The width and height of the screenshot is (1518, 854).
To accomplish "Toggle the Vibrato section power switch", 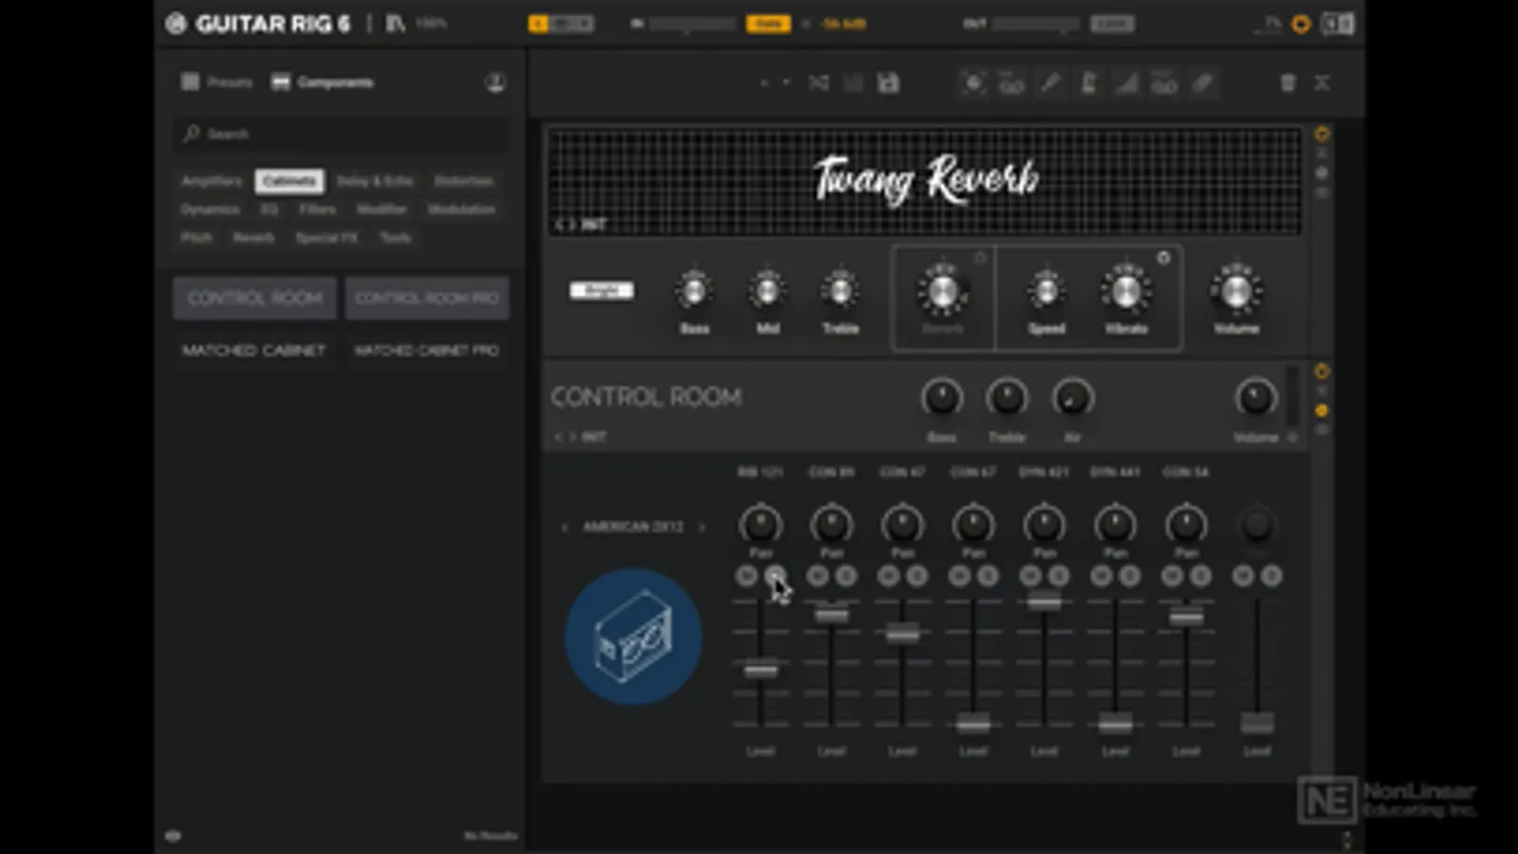I will click(x=1163, y=257).
